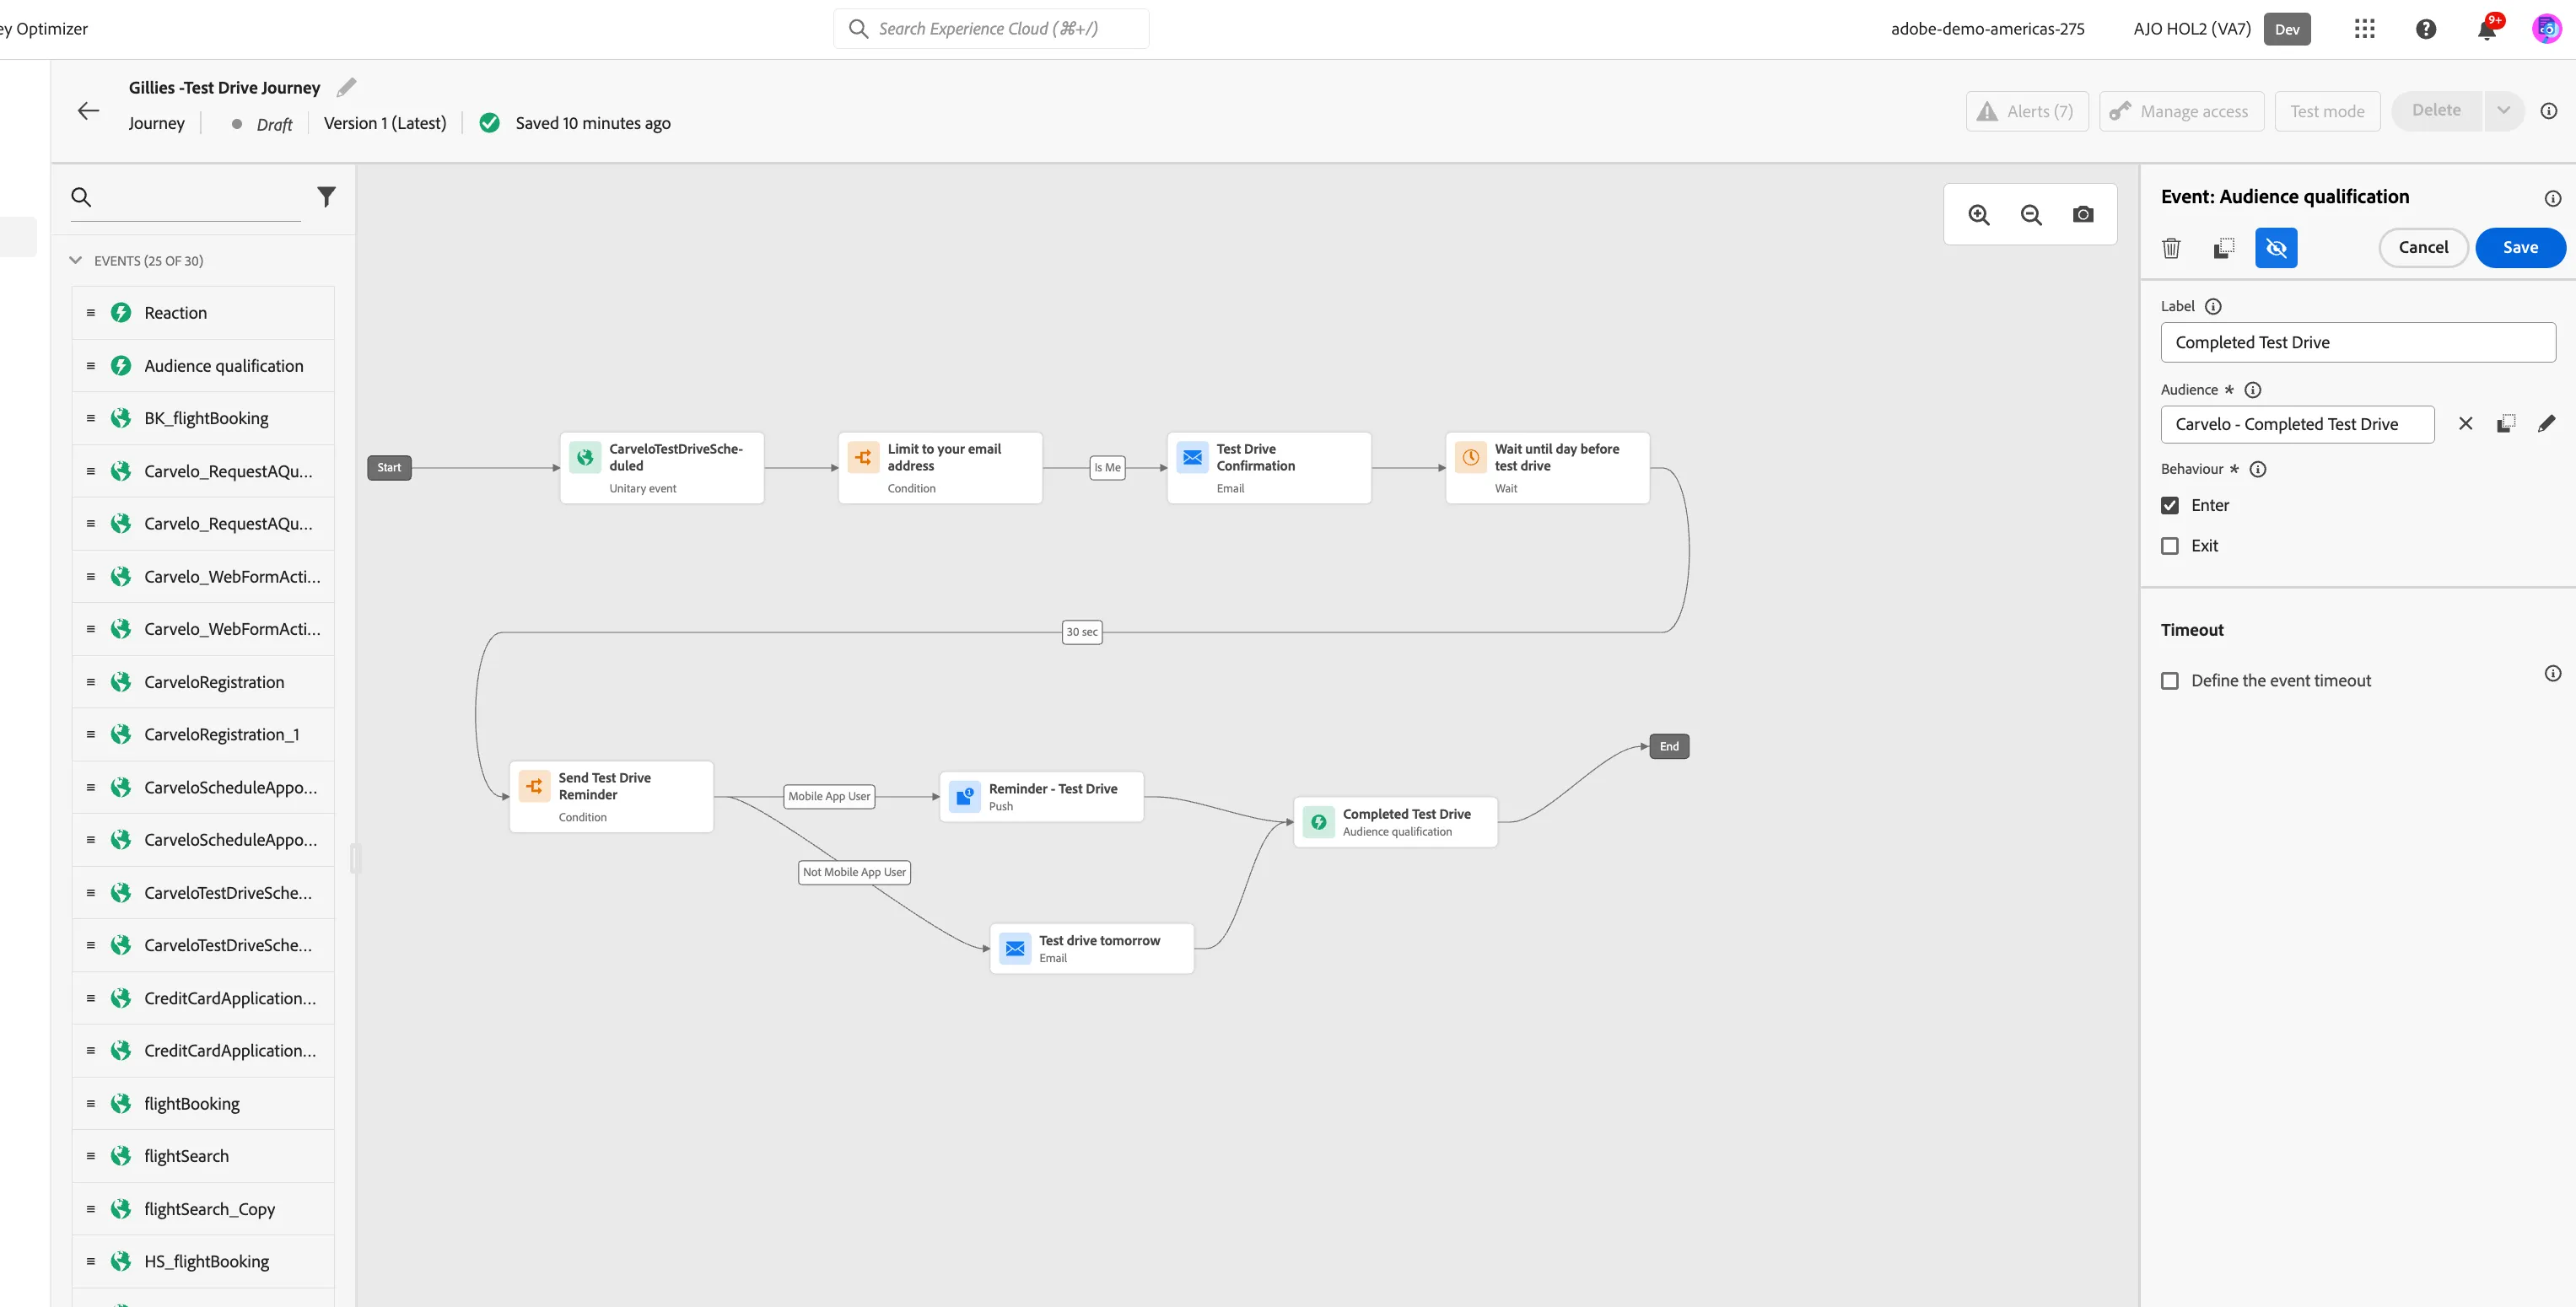Viewport: 2576px width, 1307px height.
Task: Edit the journey name with pencil icon
Action: click(x=346, y=88)
